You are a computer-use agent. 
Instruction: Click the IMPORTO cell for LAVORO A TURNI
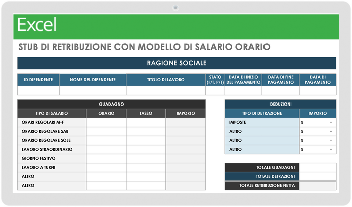(186, 167)
